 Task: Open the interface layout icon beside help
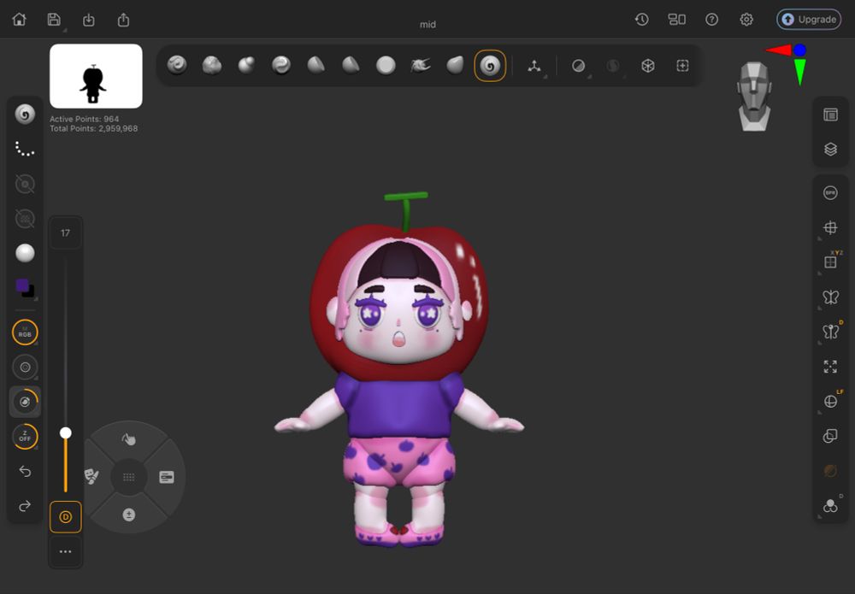[x=676, y=20]
